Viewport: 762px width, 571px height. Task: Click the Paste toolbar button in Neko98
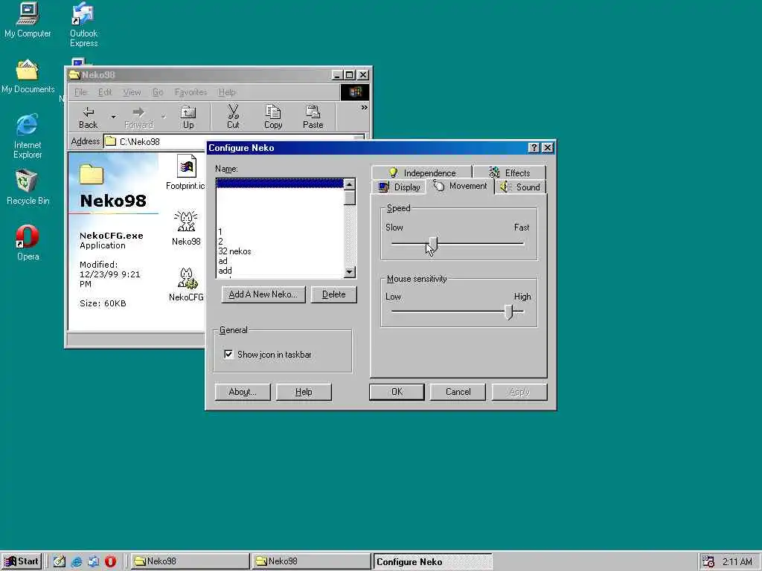[x=313, y=117]
